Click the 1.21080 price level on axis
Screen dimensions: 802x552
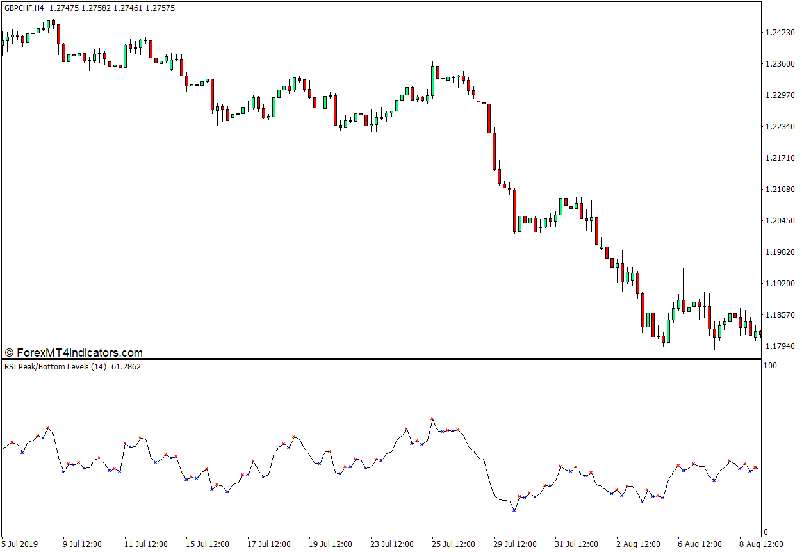[x=780, y=190]
